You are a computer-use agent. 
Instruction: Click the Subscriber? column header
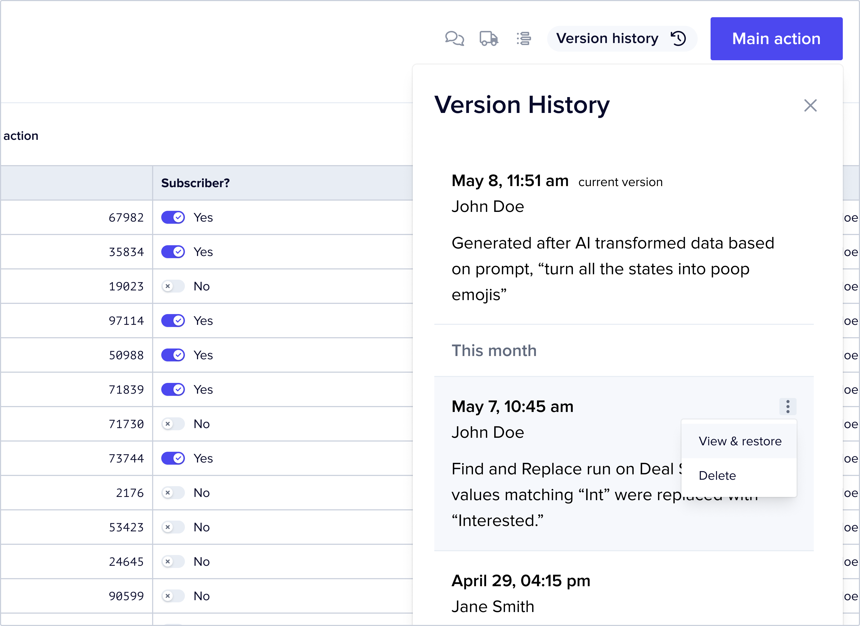click(x=195, y=183)
